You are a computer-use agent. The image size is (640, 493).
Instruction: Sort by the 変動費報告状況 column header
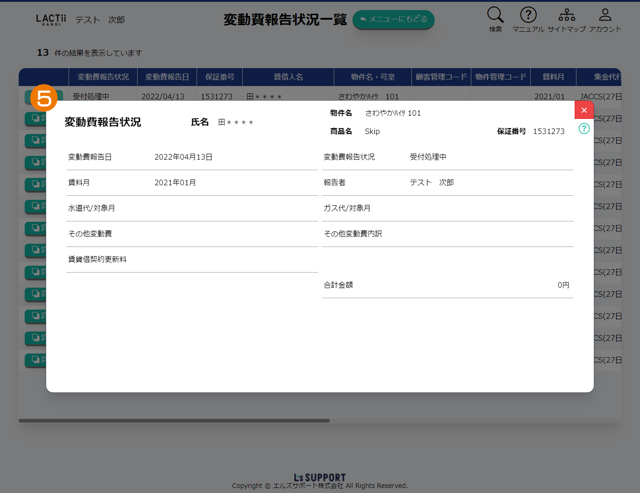(x=103, y=77)
